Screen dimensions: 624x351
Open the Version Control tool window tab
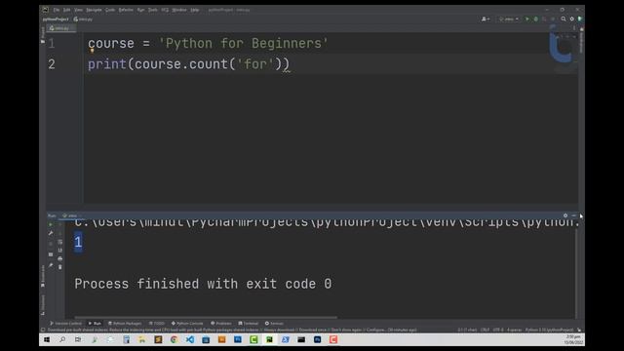65,323
